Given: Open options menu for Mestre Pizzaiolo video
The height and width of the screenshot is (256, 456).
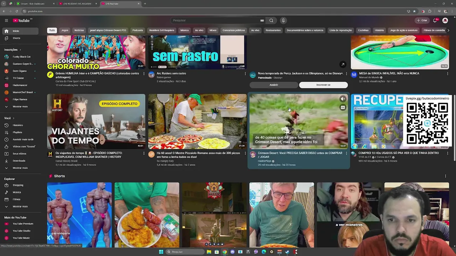Looking at the screenshot, I should [x=245, y=153].
